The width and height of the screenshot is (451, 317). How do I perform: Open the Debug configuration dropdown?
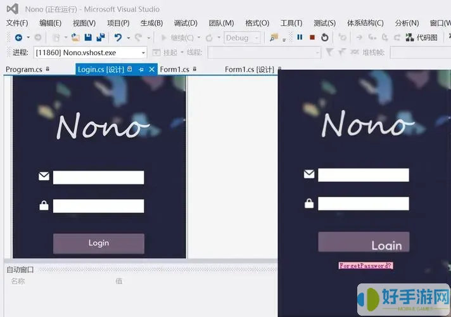[257, 37]
